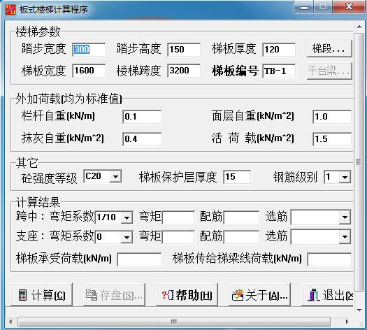Screen dimensions: 367x330
Task: Open the 跨中 选筋 dropdown
Action: pyautogui.click(x=345, y=217)
